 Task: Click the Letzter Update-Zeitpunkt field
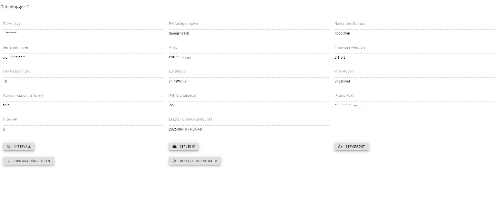248,129
